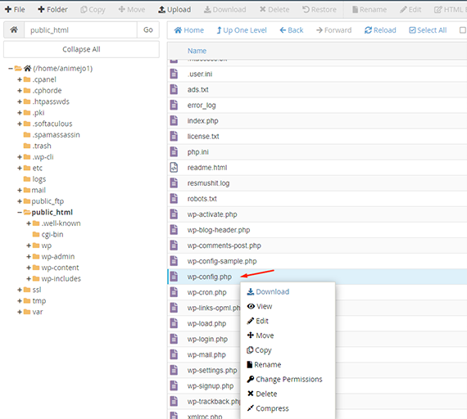
Task: Choose Delete from the context menu
Action: coord(262,394)
